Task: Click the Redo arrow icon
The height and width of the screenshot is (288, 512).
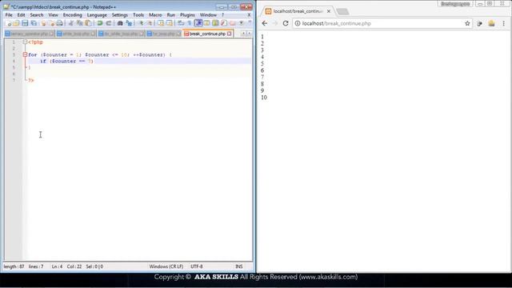Action: pos(109,23)
